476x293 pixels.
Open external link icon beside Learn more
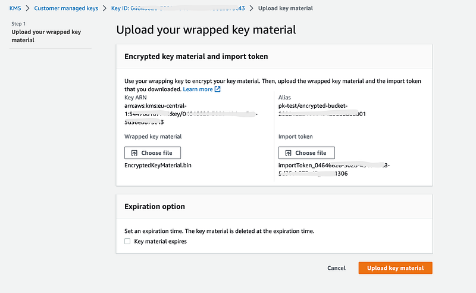pyautogui.click(x=217, y=89)
